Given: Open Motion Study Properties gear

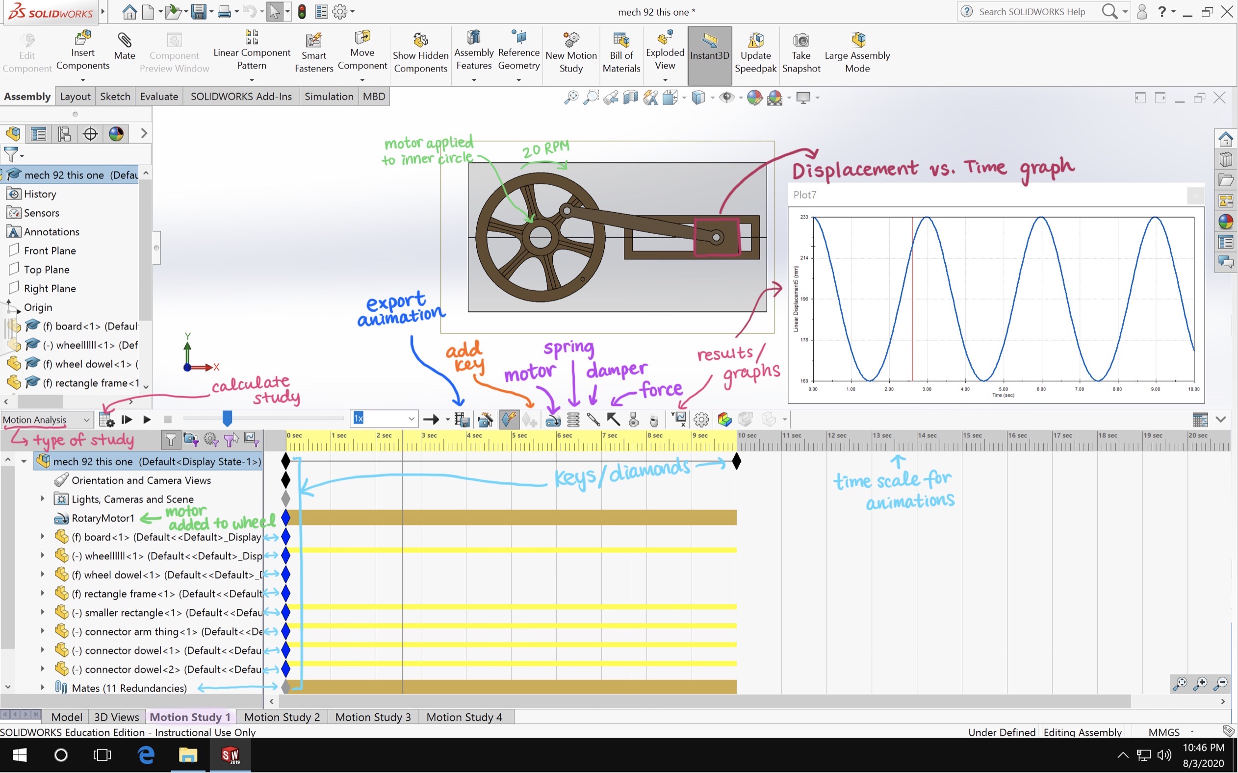Looking at the screenshot, I should pyautogui.click(x=701, y=420).
